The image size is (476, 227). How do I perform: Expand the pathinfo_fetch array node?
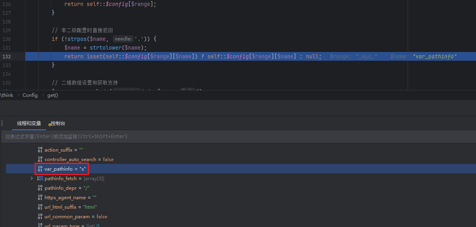31,179
